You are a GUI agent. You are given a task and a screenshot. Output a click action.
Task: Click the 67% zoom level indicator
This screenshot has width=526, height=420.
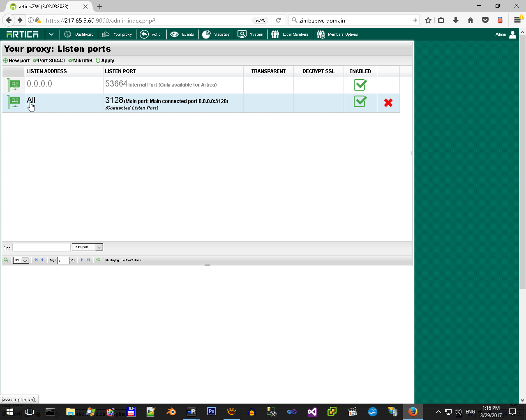pyautogui.click(x=261, y=21)
